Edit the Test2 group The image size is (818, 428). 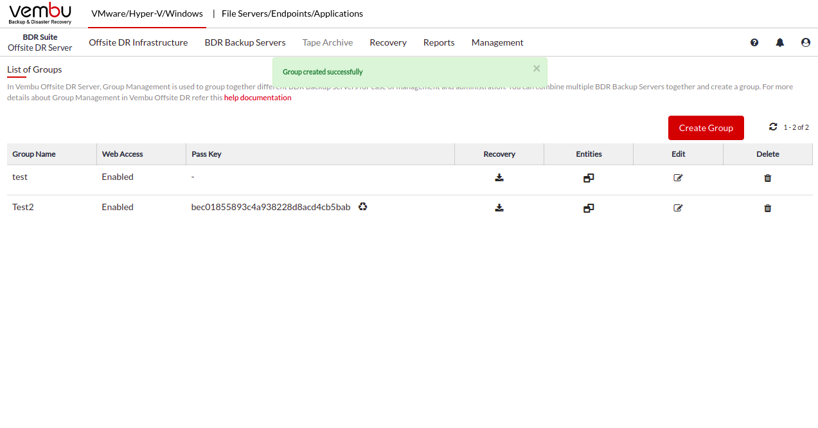678,208
